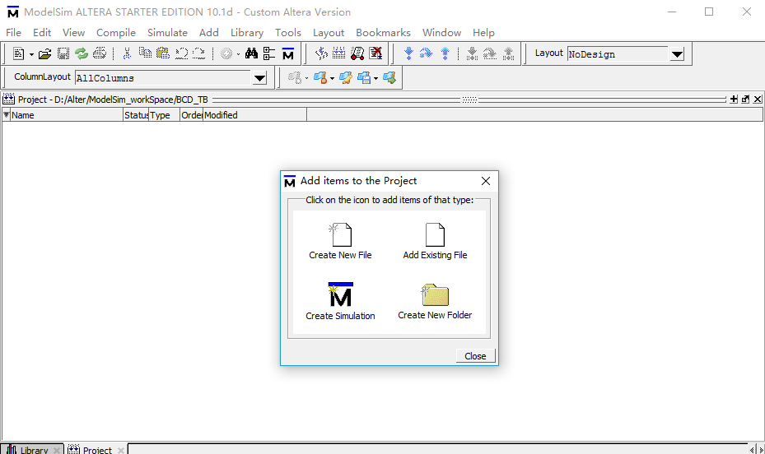Image resolution: width=765 pixels, height=454 pixels.
Task: Open the first filter icon dropdown arrow
Action: point(306,78)
